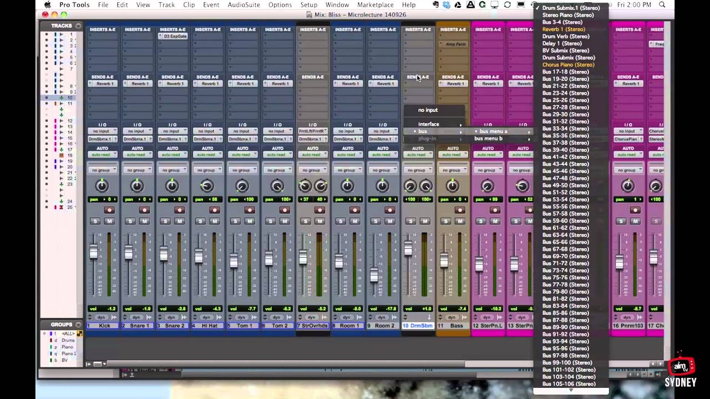Open the Track menu
The width and height of the screenshot is (710, 399).
tap(166, 4)
